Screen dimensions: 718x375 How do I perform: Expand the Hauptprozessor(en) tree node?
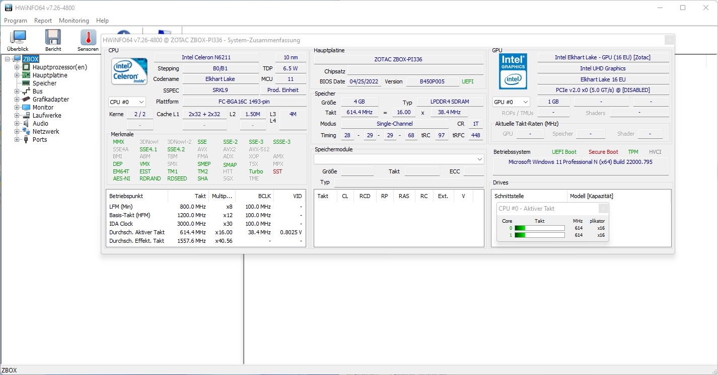tap(17, 67)
